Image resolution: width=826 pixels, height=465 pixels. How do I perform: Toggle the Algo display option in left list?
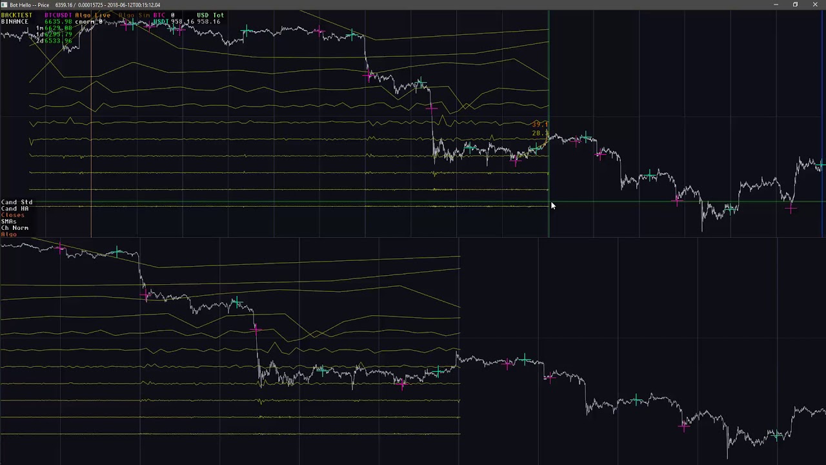(8, 234)
